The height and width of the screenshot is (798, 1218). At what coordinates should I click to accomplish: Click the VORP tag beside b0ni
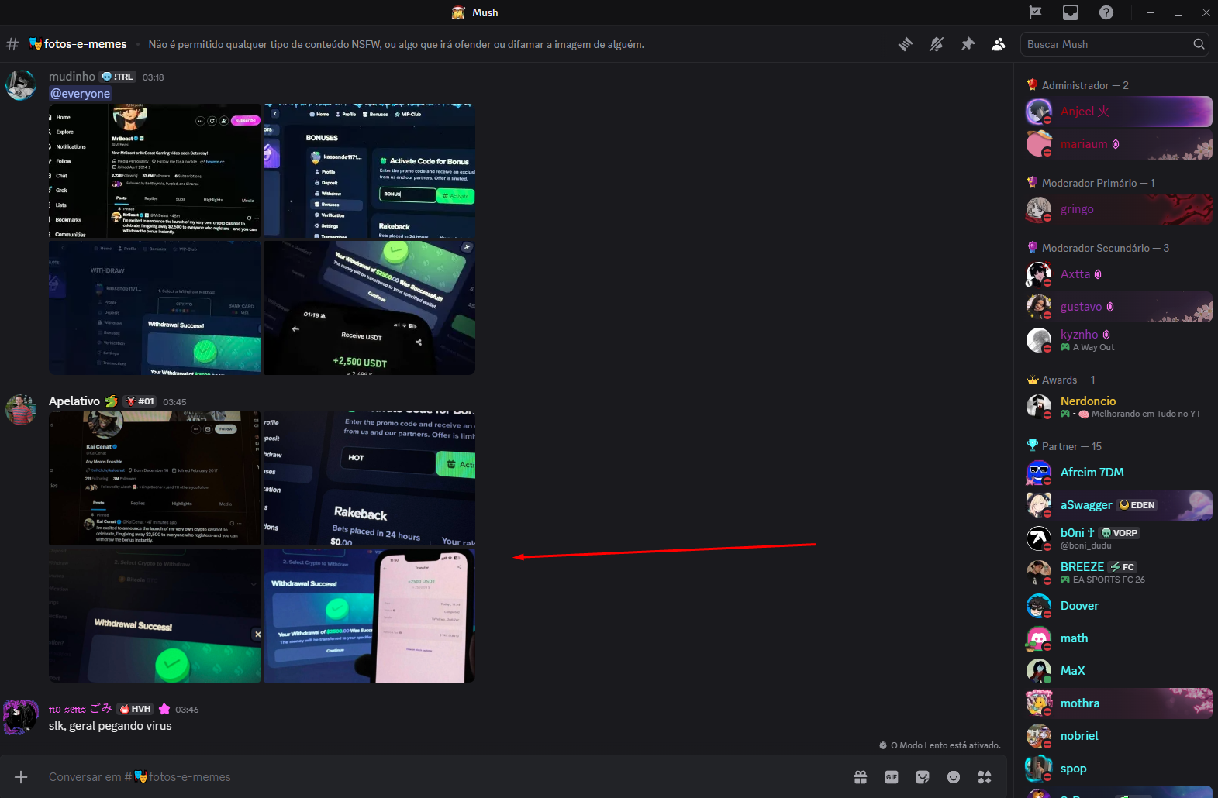1120,533
